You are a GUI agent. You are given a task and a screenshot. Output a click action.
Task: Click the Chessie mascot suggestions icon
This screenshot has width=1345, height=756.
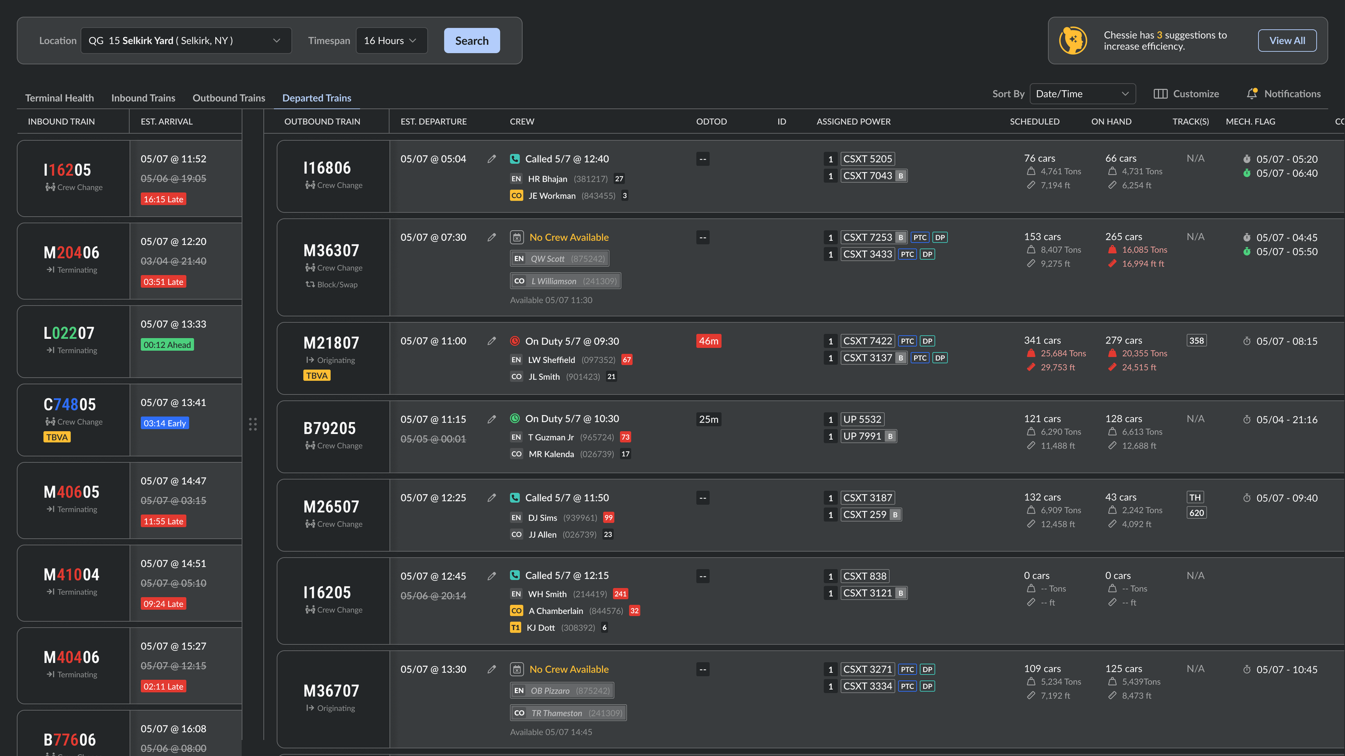(x=1073, y=41)
